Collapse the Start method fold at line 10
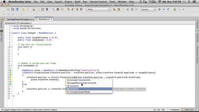The height and width of the screenshot is (112, 199). tap(11, 47)
